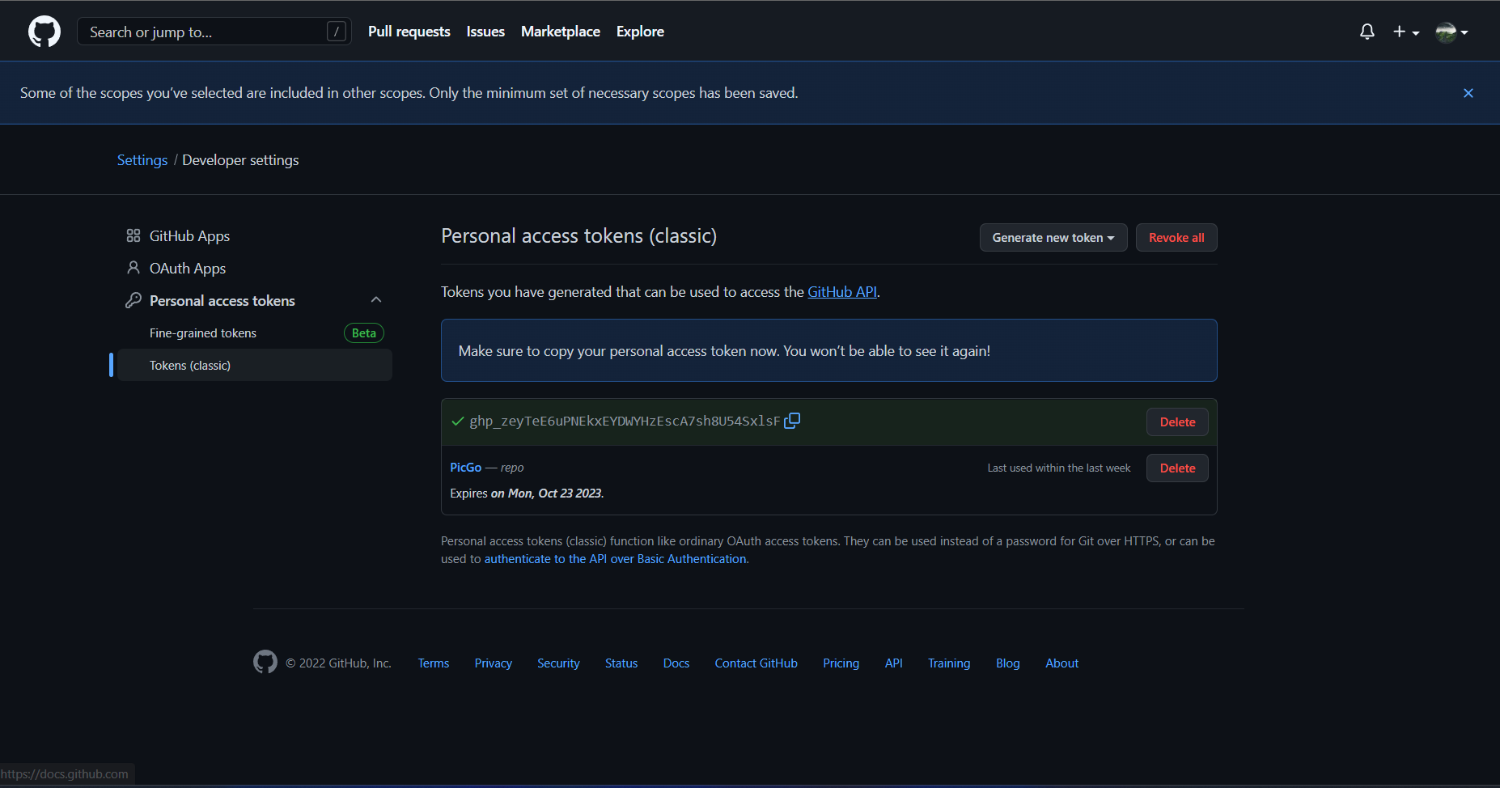Click the ghp_ token text
This screenshot has height=788, width=1500.
click(625, 422)
